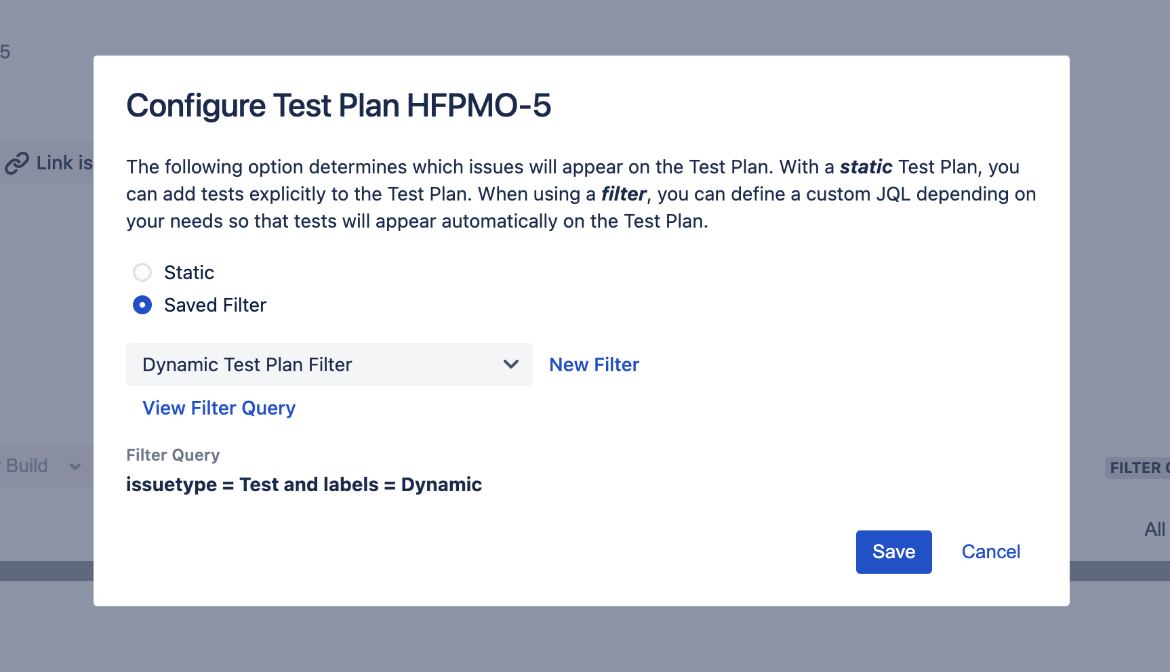Click the FILTER badge at right edge

[x=1137, y=467]
